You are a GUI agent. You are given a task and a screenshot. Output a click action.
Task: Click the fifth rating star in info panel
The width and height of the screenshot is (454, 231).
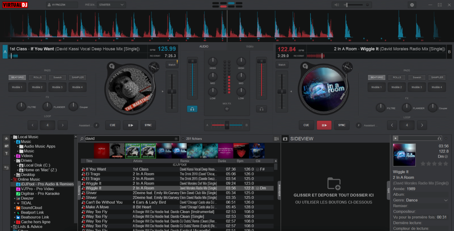point(446,164)
